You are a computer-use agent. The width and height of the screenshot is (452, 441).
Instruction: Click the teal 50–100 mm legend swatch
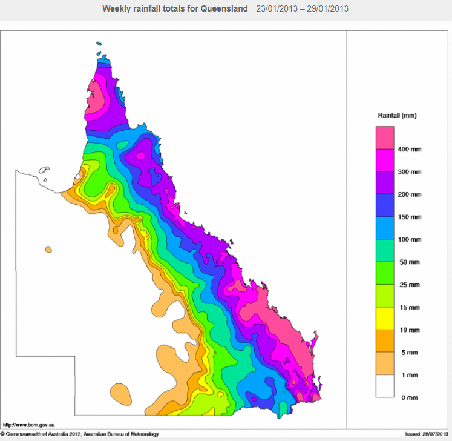pyautogui.click(x=385, y=251)
